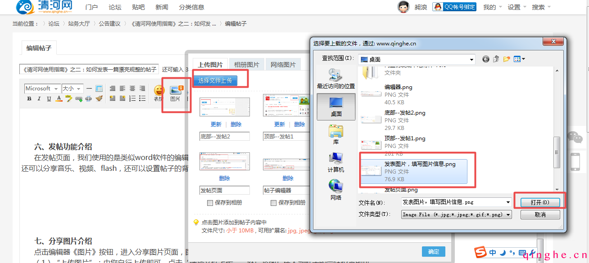The width and height of the screenshot is (589, 263).
Task: Insert an ordered numbered list
Action: (132, 98)
